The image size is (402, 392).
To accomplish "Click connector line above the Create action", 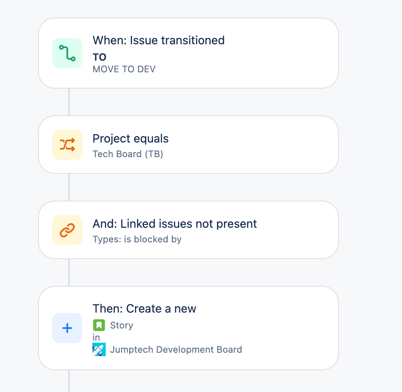I will (x=69, y=272).
